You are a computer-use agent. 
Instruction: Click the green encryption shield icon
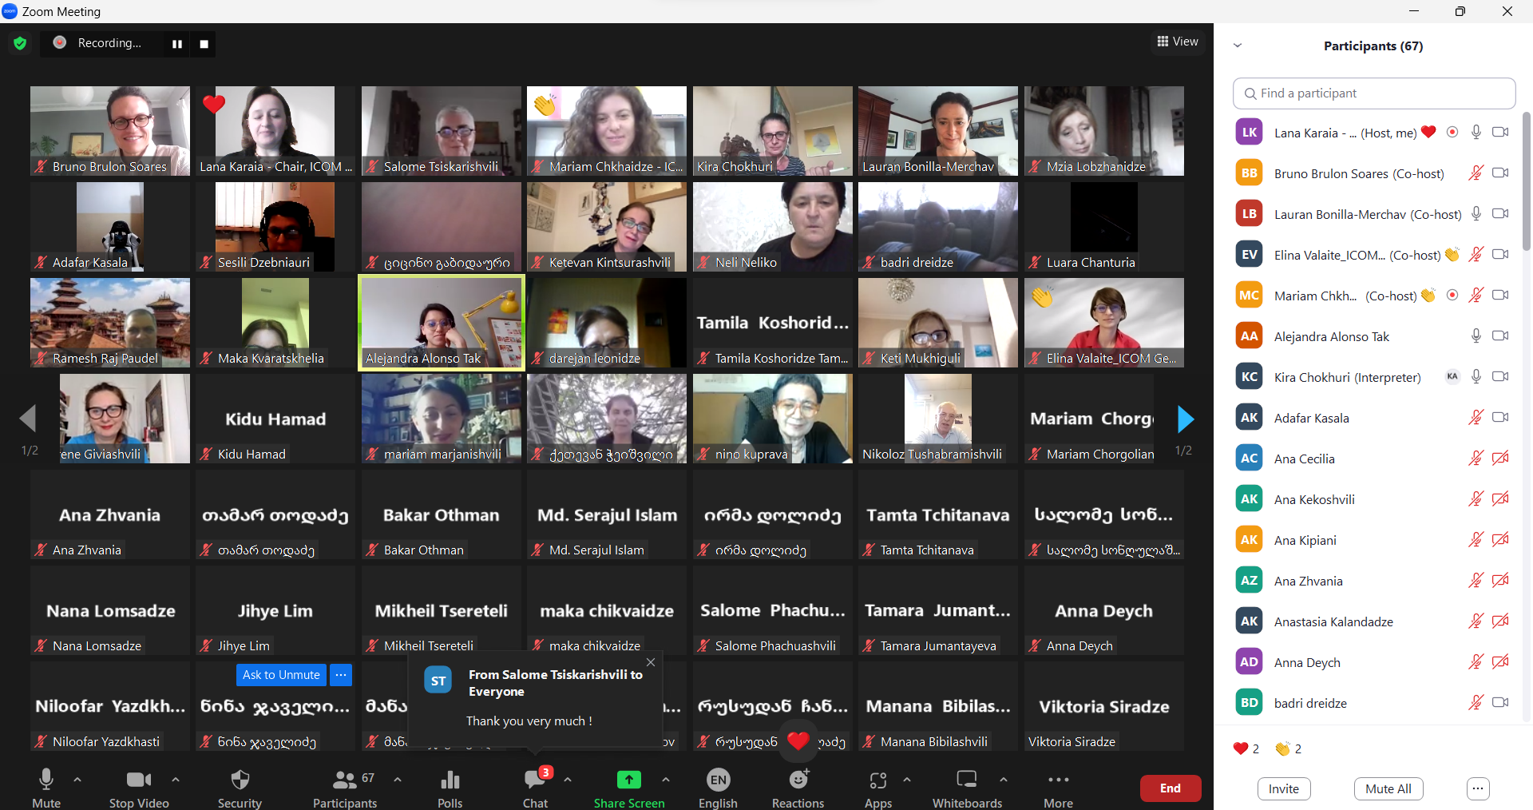click(x=20, y=43)
